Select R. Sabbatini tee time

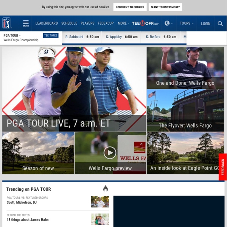[82, 37]
